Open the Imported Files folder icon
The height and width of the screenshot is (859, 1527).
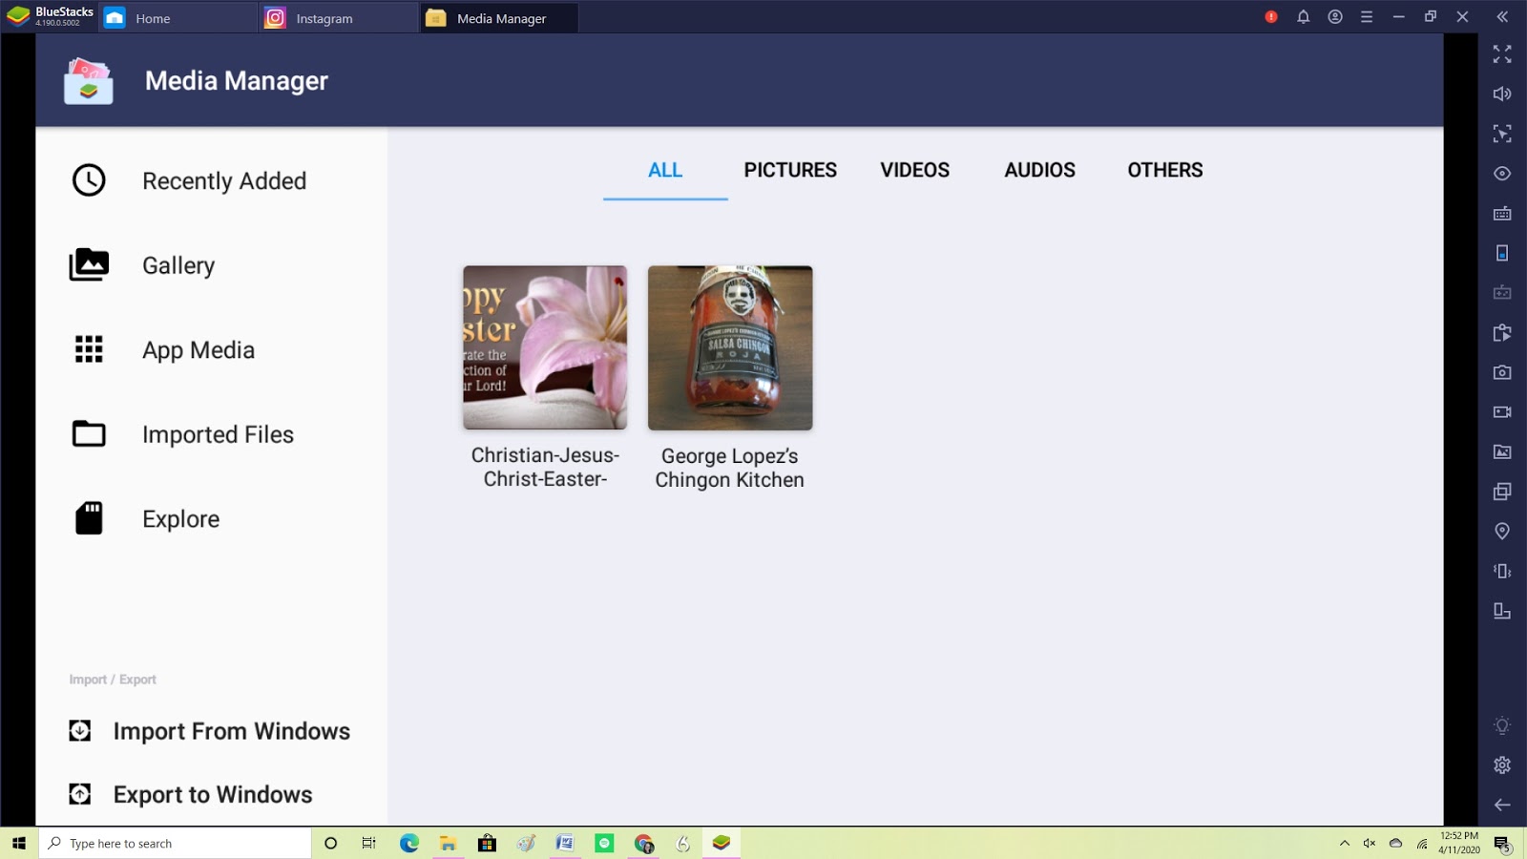pyautogui.click(x=89, y=433)
